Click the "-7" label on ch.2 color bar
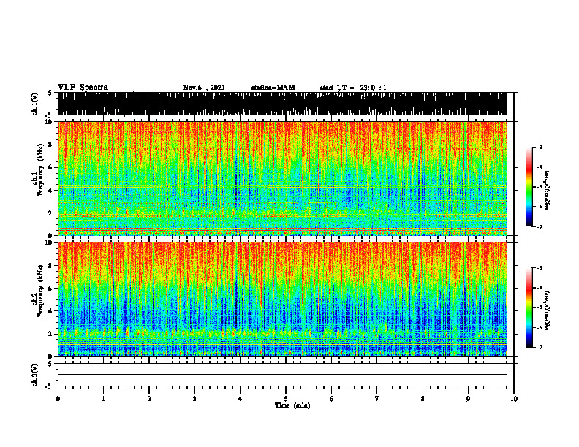The image size is (579, 447). pyautogui.click(x=540, y=347)
